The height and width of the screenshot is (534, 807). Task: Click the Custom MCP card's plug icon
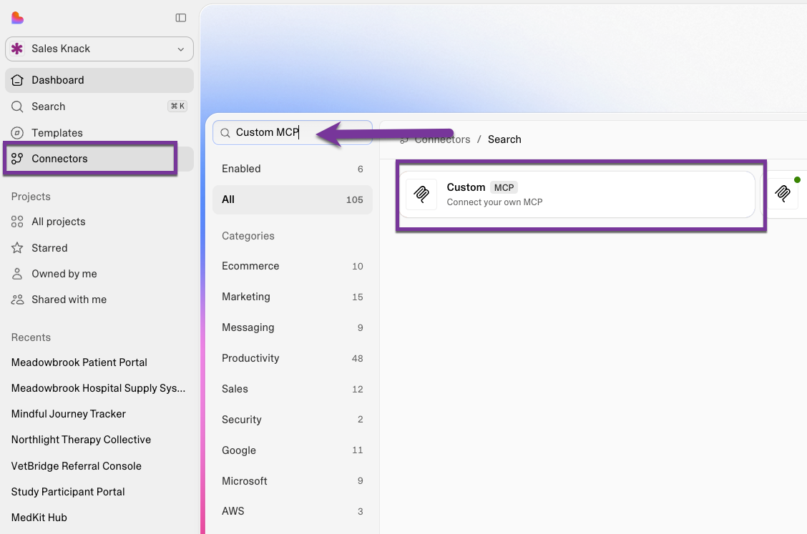[x=421, y=194]
